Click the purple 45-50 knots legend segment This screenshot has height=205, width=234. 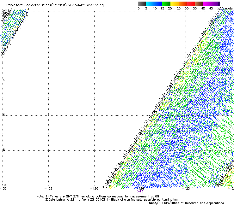(216, 4)
